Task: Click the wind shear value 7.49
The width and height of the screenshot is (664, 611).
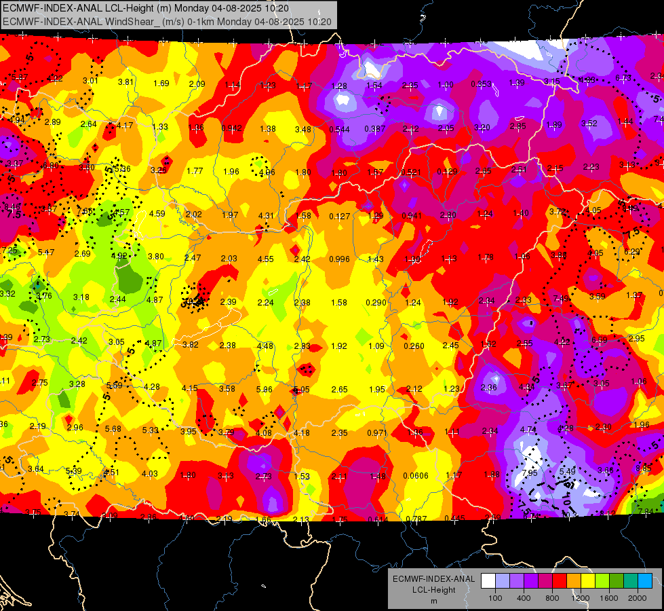Action: [x=561, y=299]
